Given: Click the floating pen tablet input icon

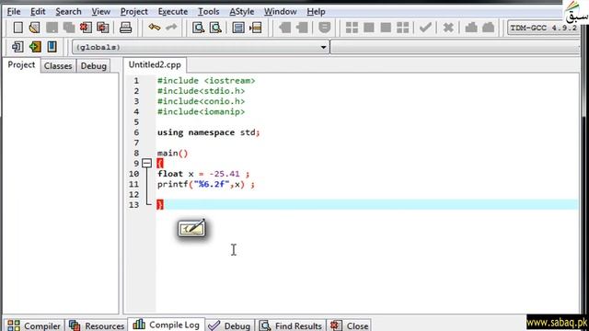Looking at the screenshot, I should 191,228.
